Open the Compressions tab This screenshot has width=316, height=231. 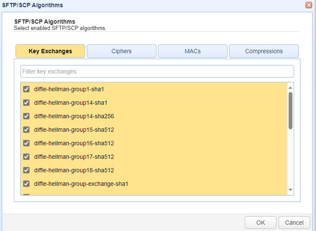[264, 51]
